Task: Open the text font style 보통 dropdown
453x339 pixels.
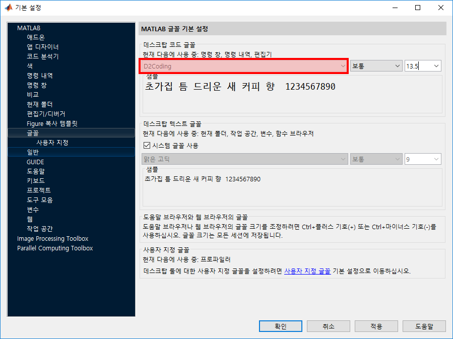Action: click(376, 159)
